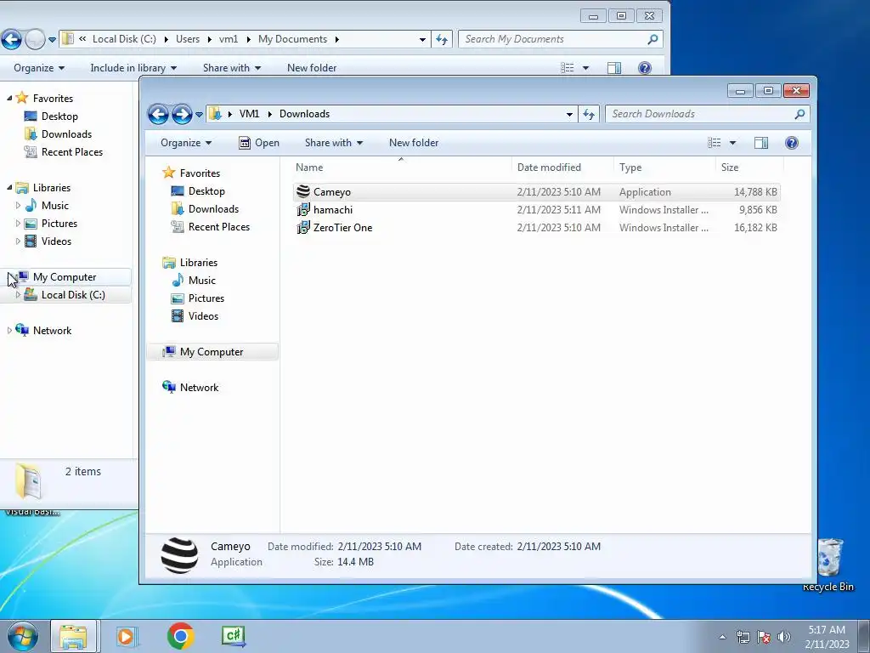
Task: Click New folder in Downloads window
Action: click(x=414, y=143)
